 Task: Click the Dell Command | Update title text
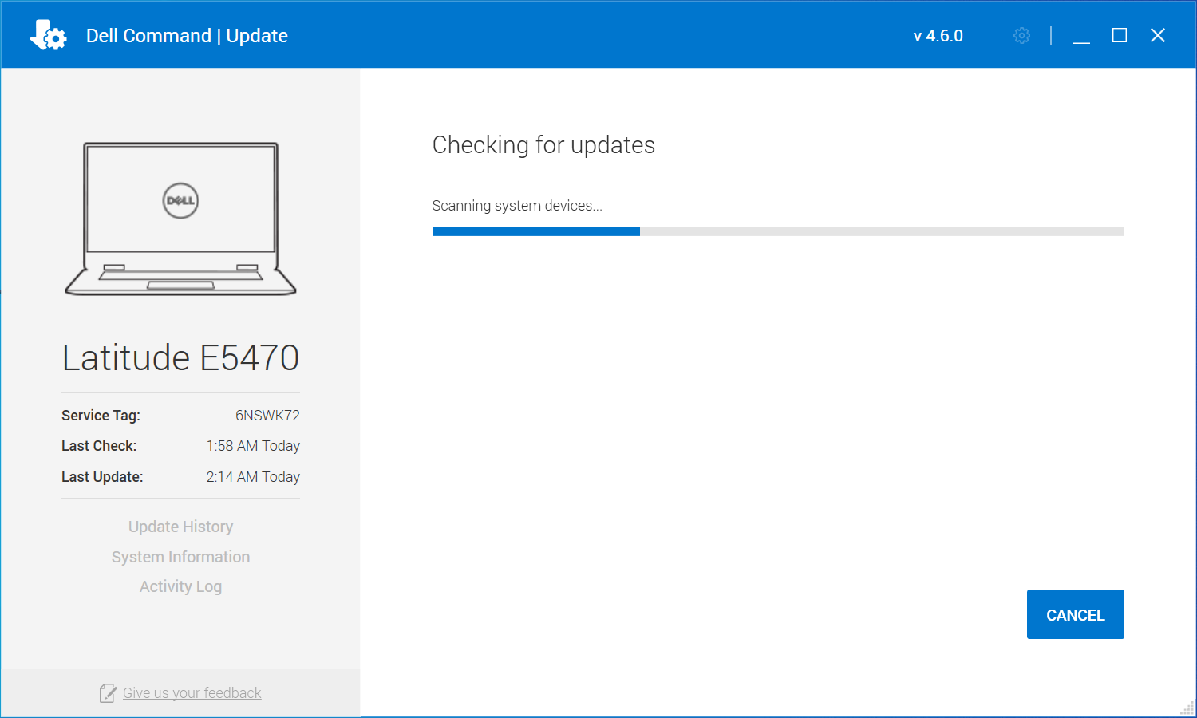[x=187, y=36]
